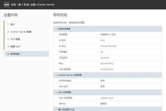
Task: Select step 5 即将完成
Action: tap(27, 54)
